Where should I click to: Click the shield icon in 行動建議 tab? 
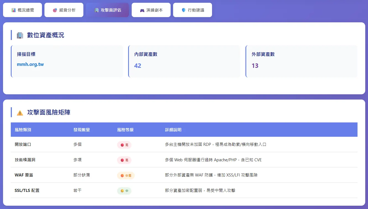coord(184,10)
